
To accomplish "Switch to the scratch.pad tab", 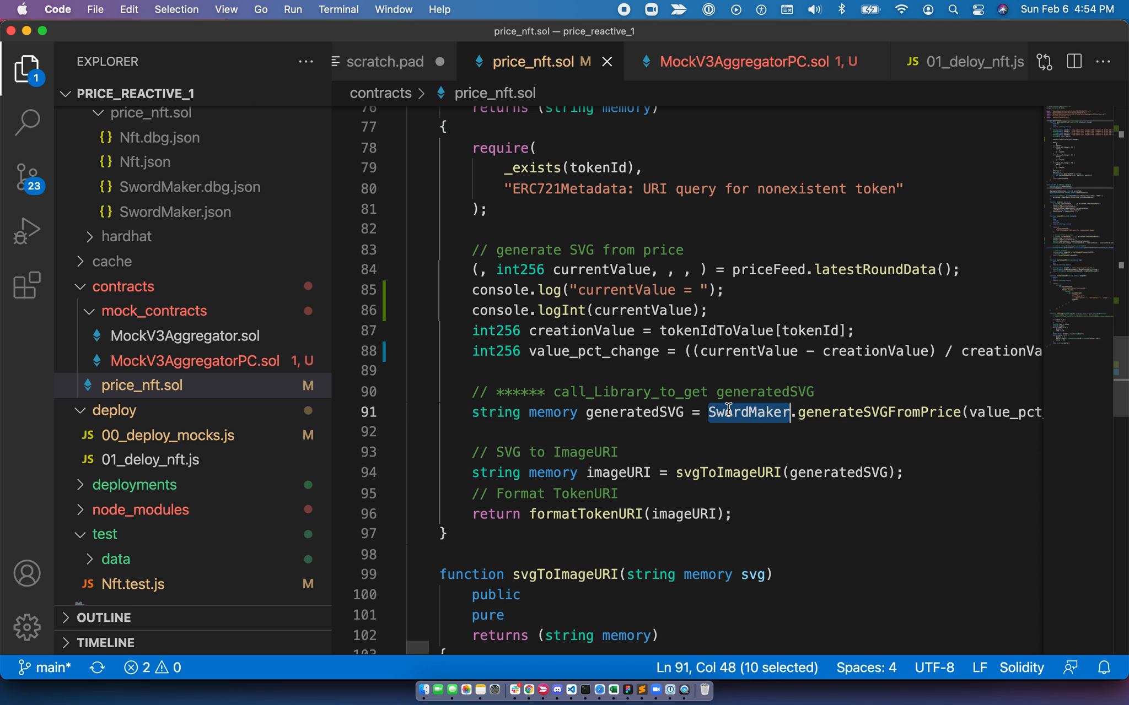I will tap(395, 62).
